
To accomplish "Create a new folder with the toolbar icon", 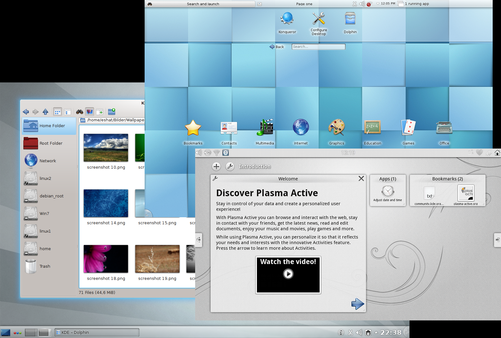I will click(111, 112).
